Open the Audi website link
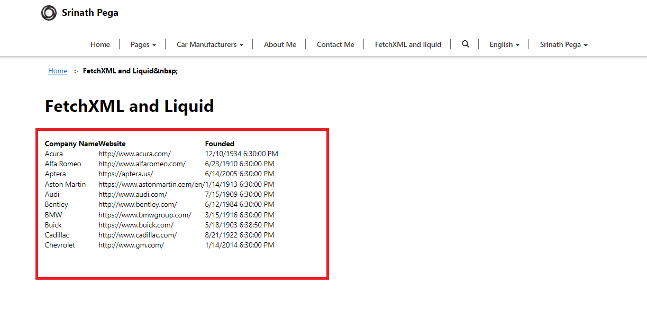This screenshot has width=647, height=314. pyautogui.click(x=132, y=194)
